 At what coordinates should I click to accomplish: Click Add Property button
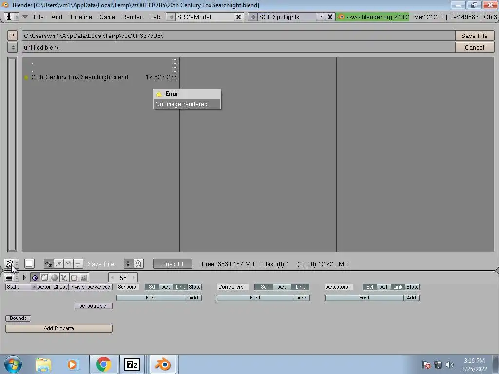(59, 329)
